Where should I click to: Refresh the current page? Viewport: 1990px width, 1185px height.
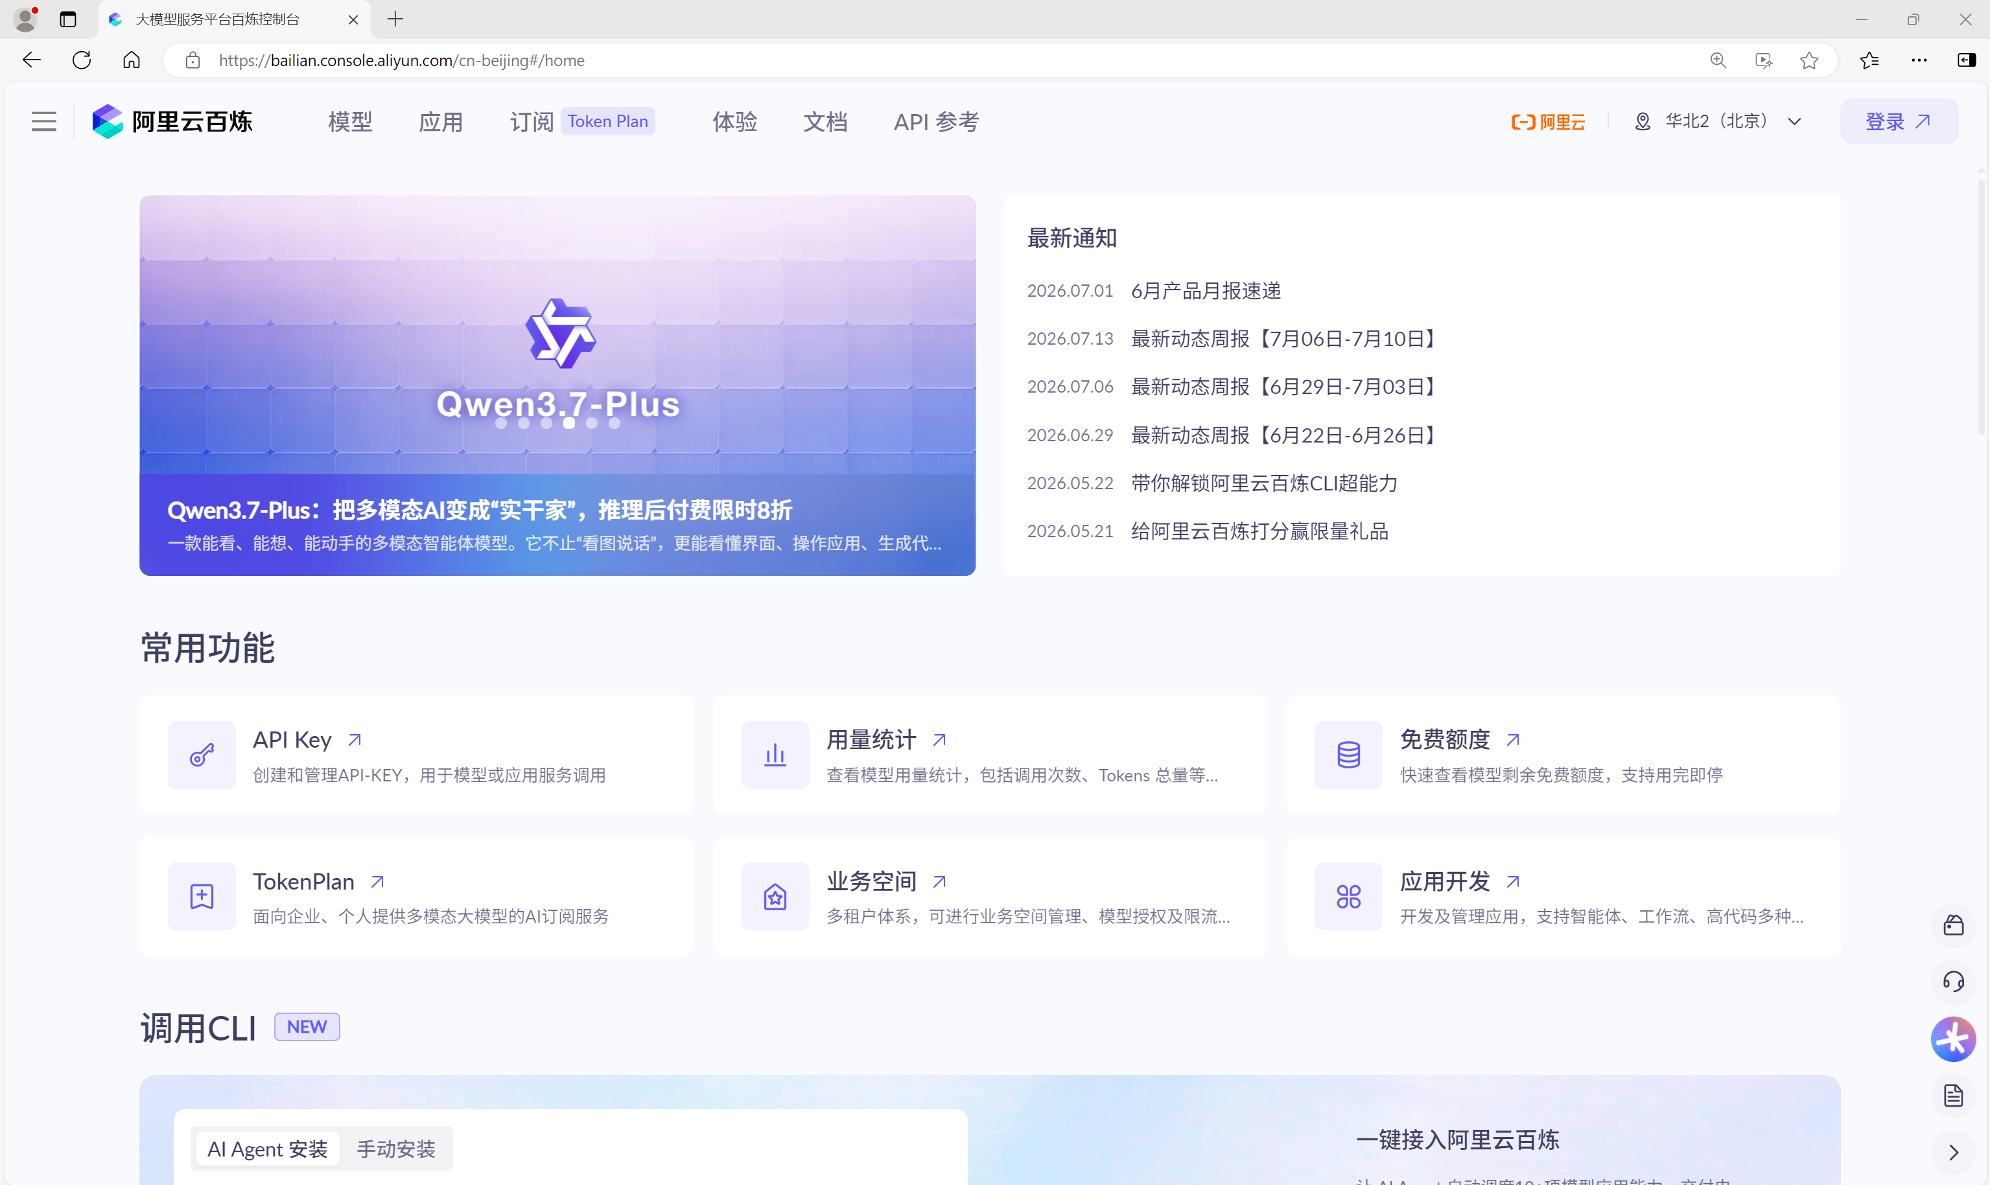[82, 60]
